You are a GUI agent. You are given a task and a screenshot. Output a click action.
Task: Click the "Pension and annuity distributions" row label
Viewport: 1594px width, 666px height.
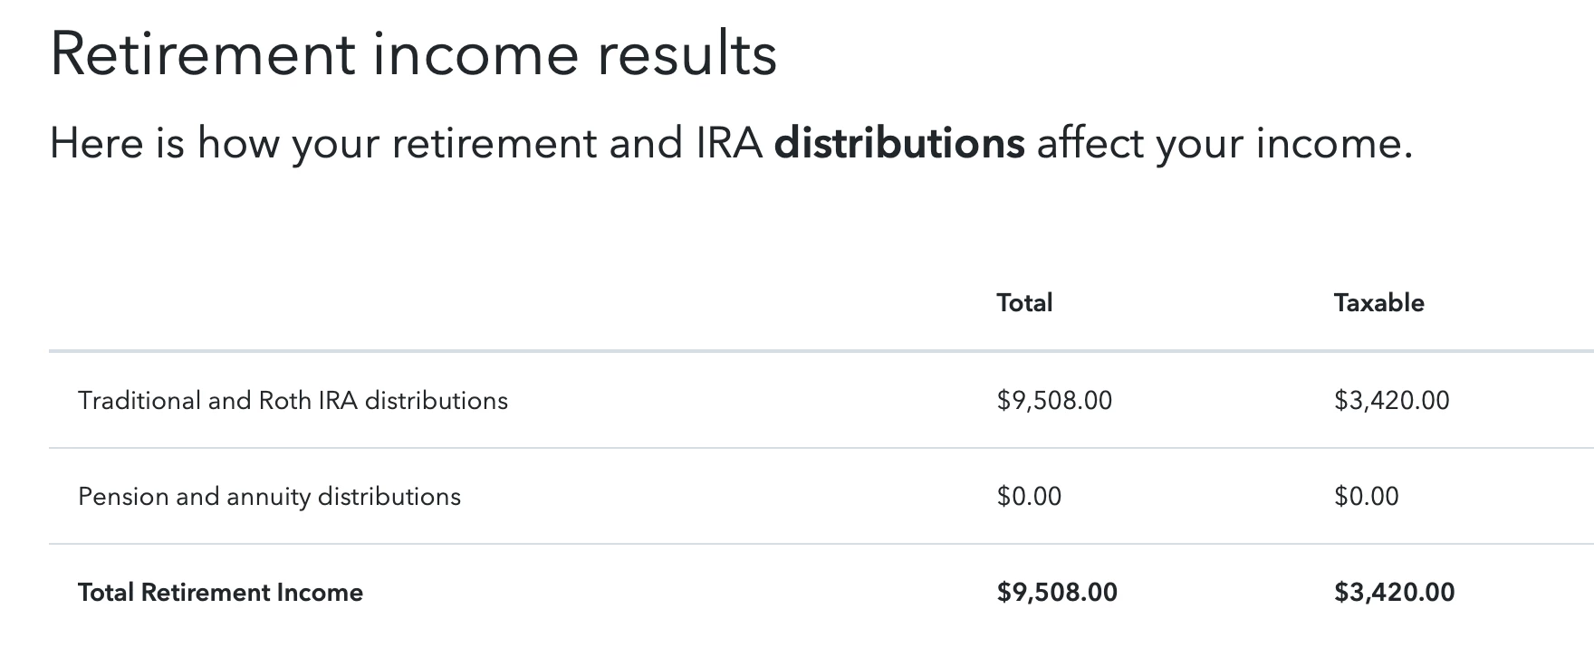(269, 496)
